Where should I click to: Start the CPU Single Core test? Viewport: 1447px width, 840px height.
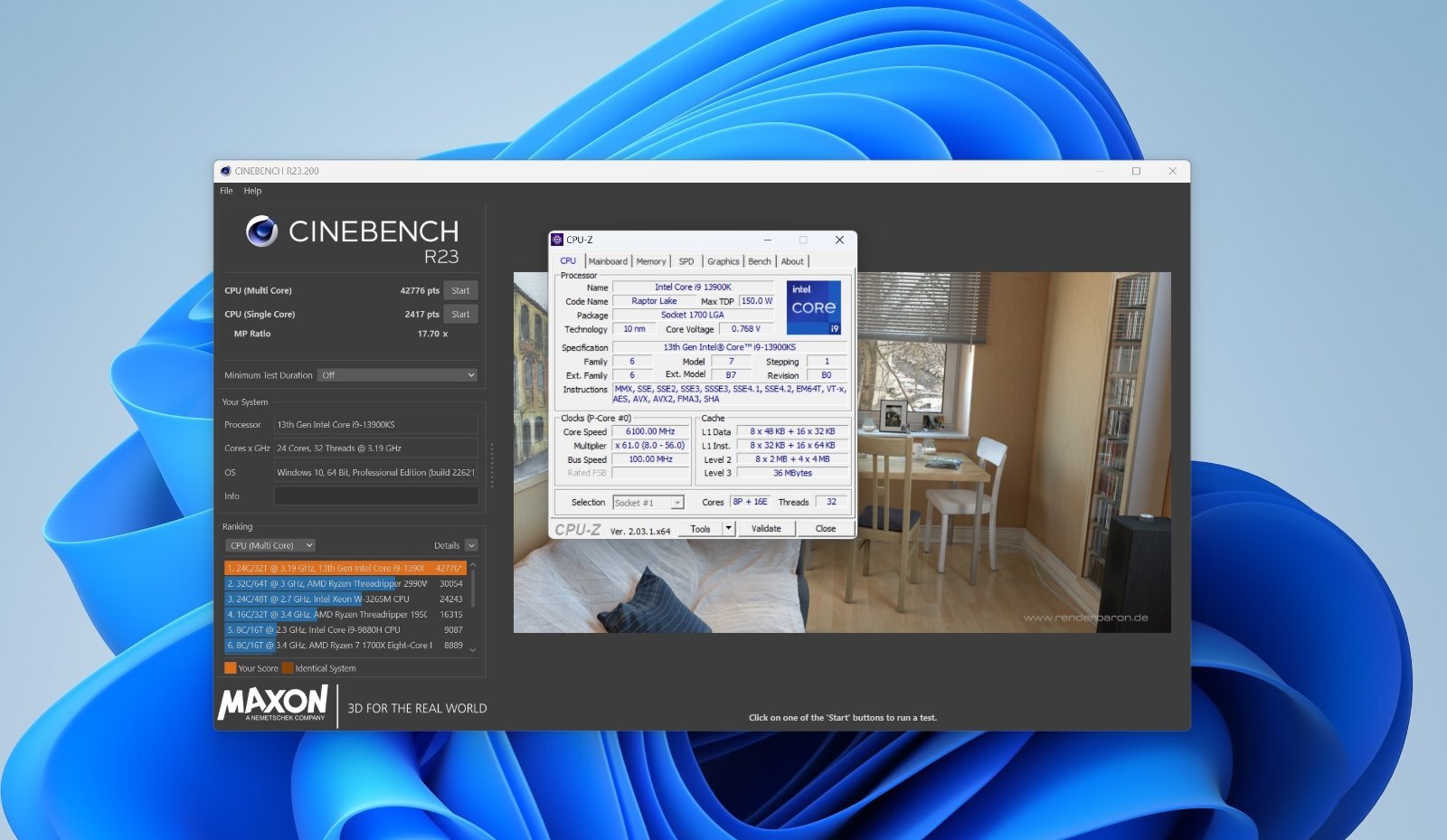click(x=460, y=314)
